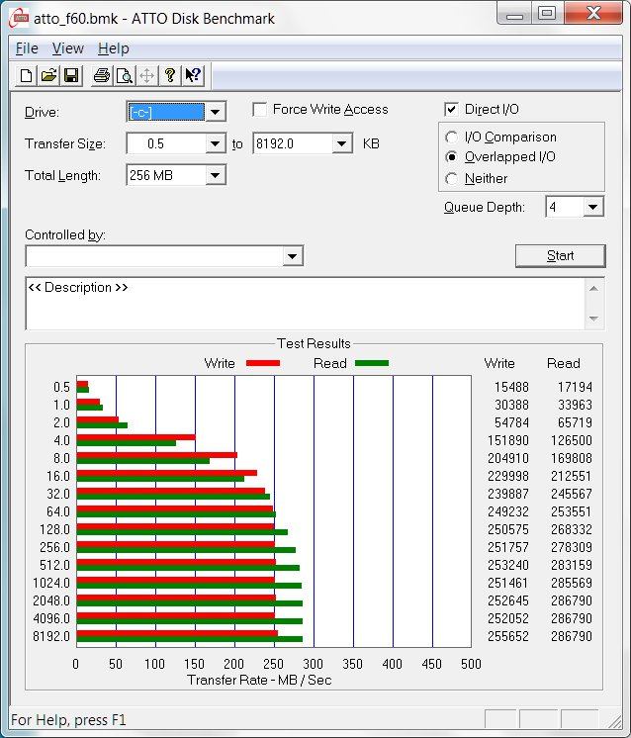Enable Force Write Access checkbox

tap(260, 109)
